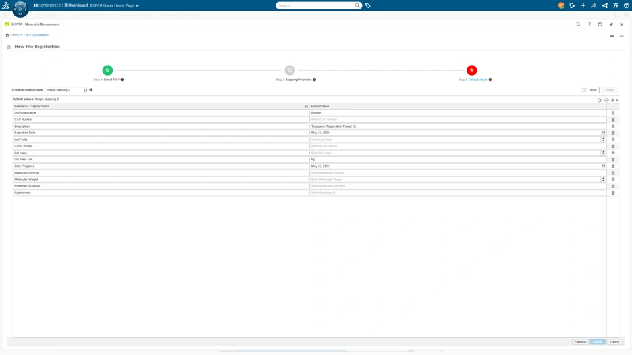Open Property configuration dropdown
Screen dimensions: 632x355
tap(85, 90)
